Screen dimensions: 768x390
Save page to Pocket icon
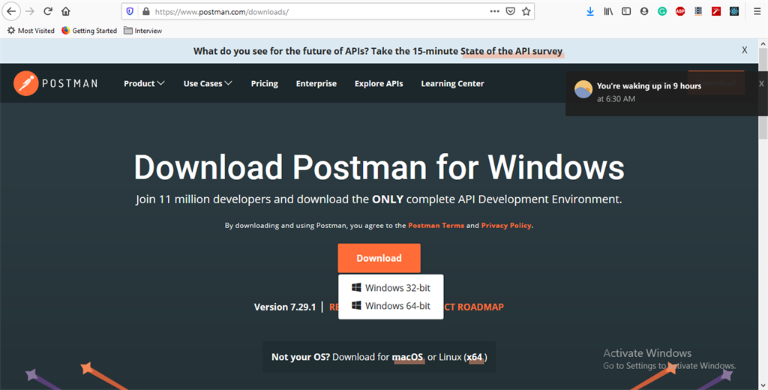click(510, 11)
